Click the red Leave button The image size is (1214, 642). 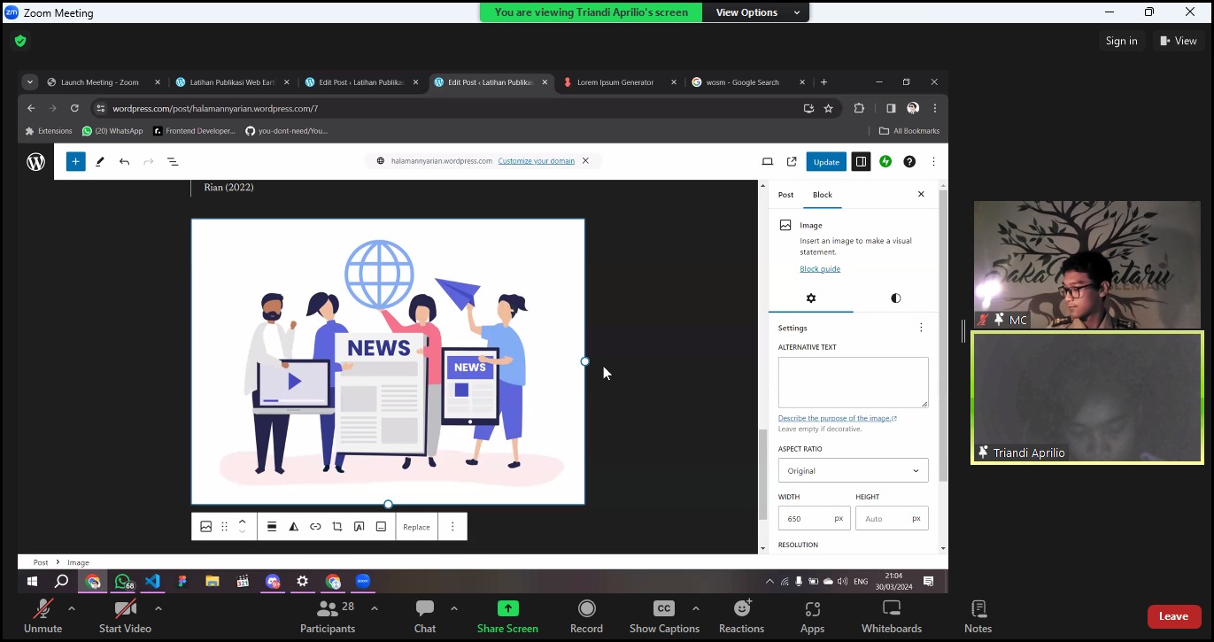pos(1173,616)
